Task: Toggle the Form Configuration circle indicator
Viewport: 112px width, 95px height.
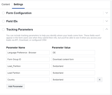Action: point(3,13)
